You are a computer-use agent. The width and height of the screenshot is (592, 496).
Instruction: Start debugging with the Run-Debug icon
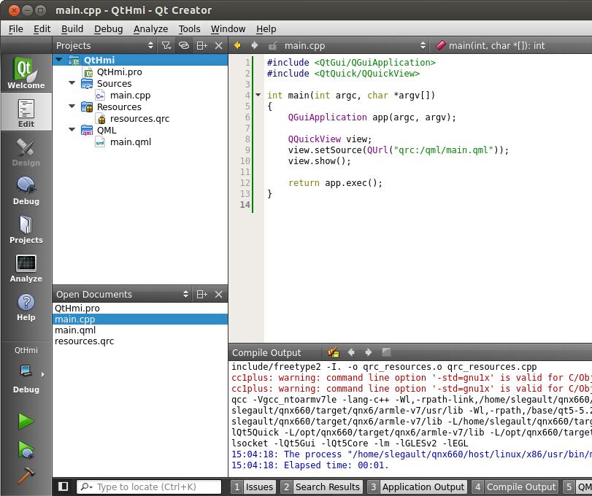click(26, 449)
